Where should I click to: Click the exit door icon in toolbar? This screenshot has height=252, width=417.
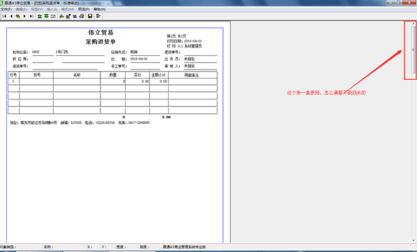[98, 16]
